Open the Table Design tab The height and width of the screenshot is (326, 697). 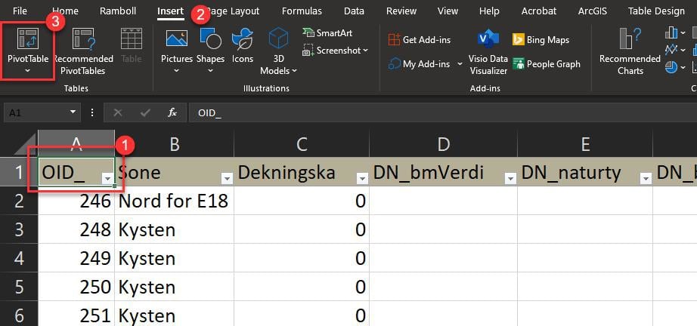point(657,11)
